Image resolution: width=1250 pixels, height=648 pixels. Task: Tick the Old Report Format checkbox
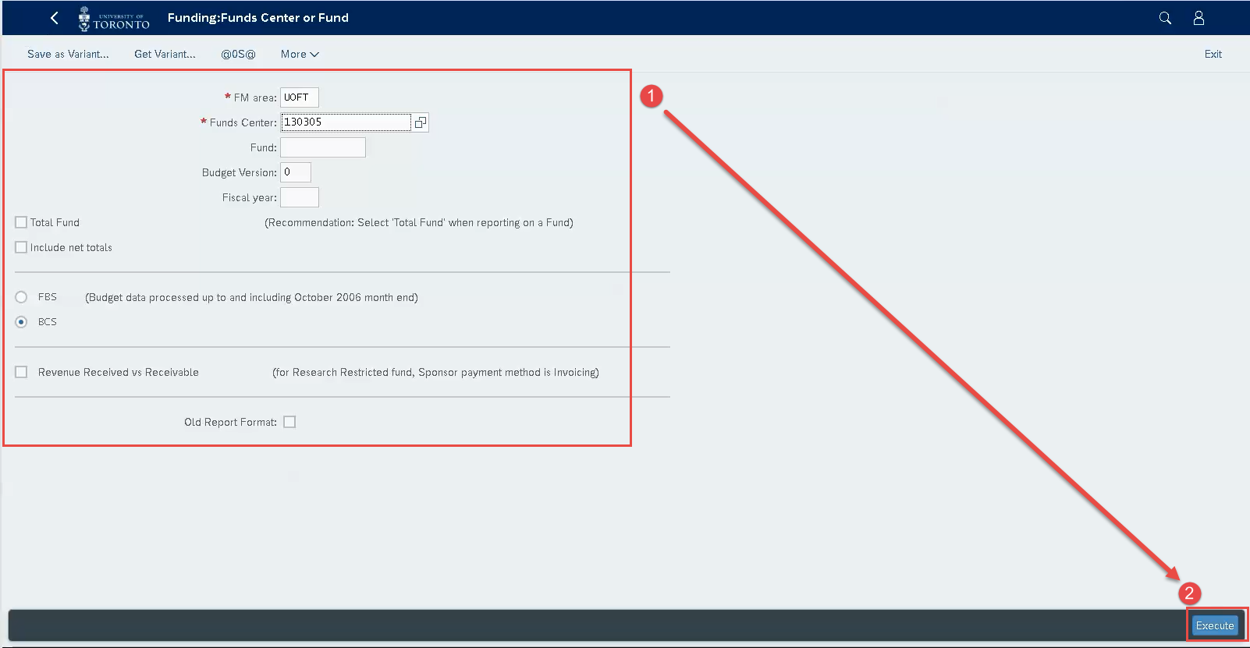point(289,422)
